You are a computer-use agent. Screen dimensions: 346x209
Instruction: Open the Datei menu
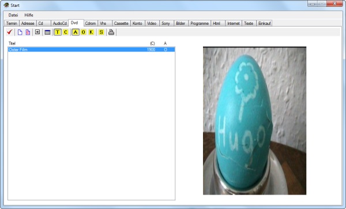(x=13, y=15)
